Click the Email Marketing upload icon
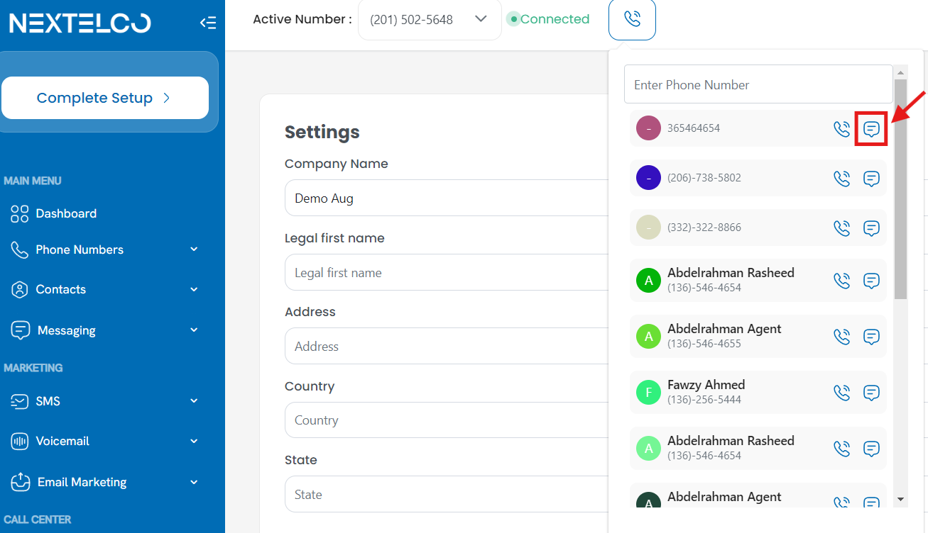 click(21, 482)
